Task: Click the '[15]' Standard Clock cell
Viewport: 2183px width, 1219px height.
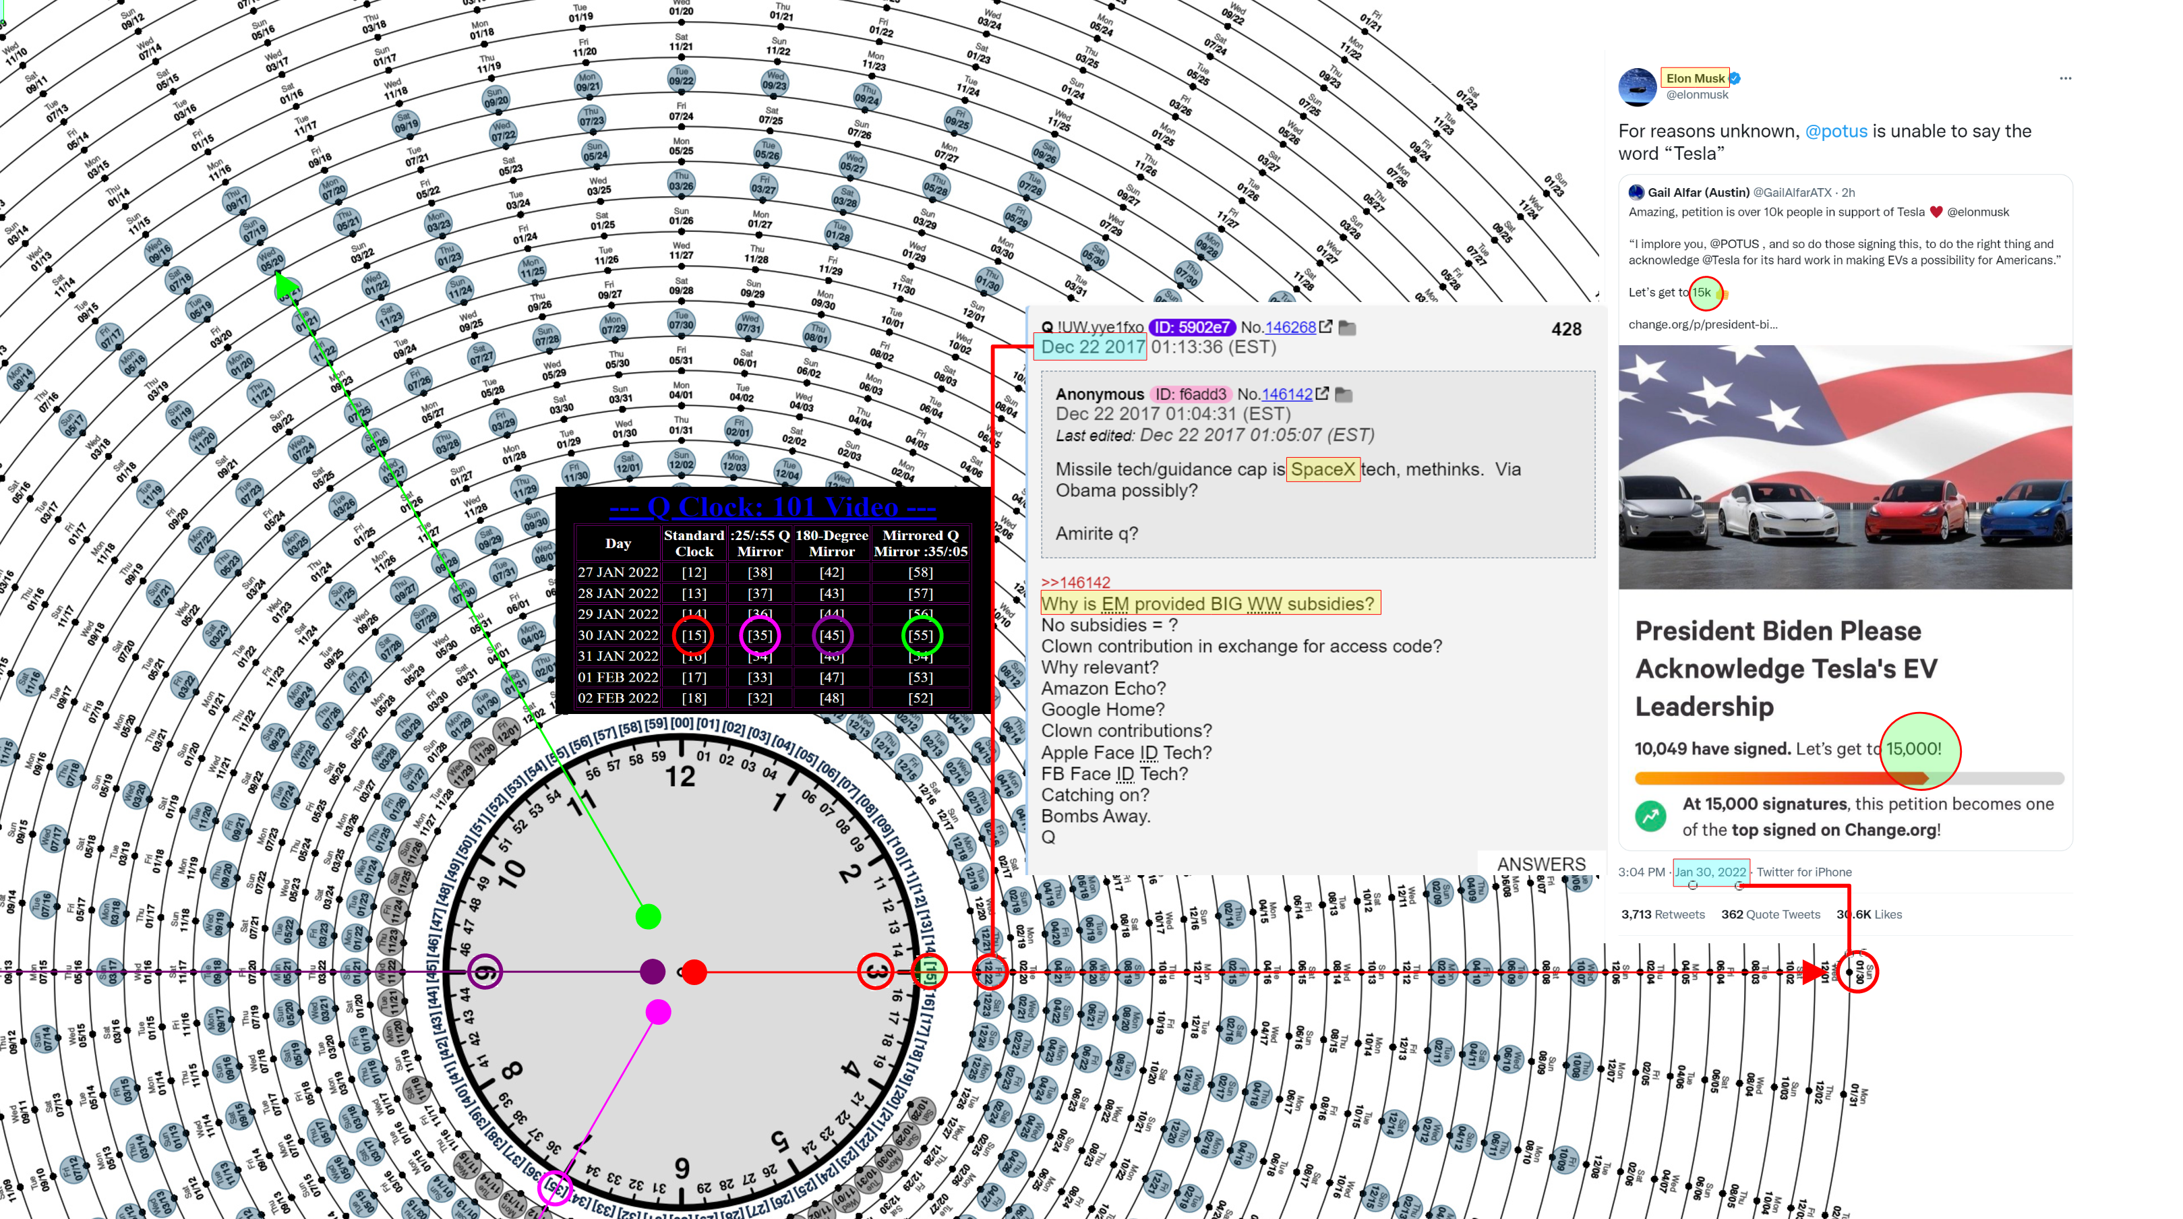Action: (693, 635)
